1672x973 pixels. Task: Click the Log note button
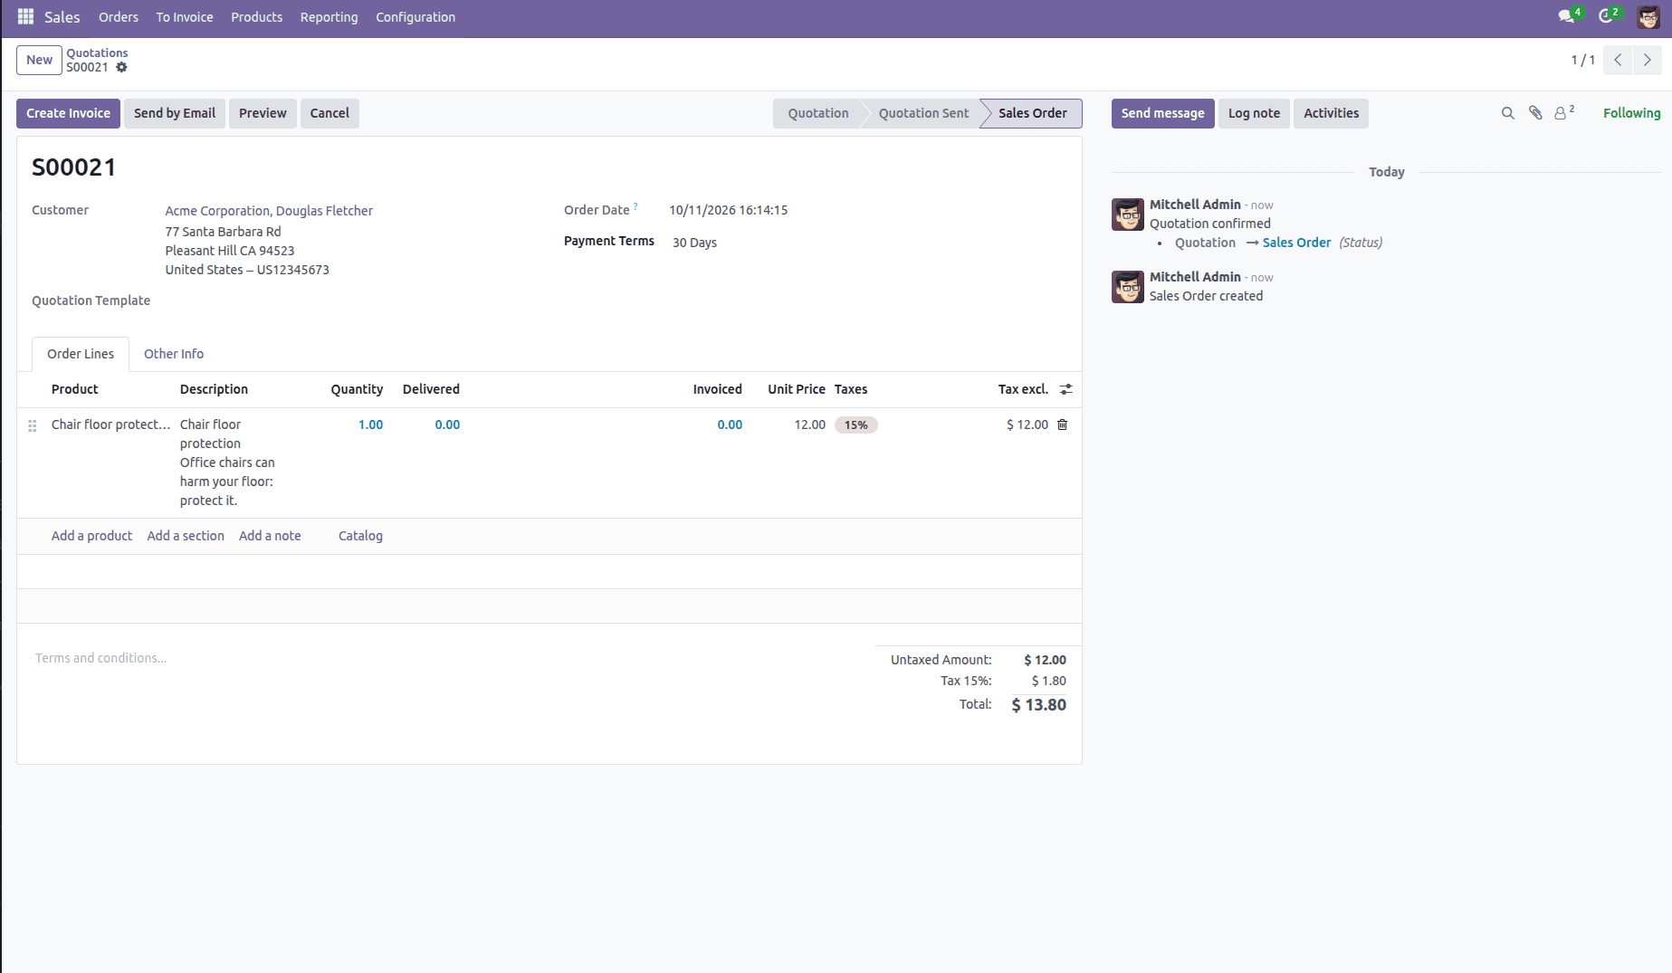coord(1254,113)
